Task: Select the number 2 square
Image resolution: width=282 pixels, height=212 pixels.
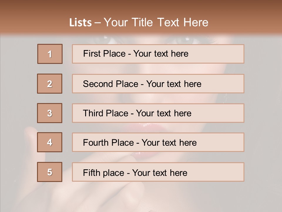Action: pyautogui.click(x=50, y=84)
